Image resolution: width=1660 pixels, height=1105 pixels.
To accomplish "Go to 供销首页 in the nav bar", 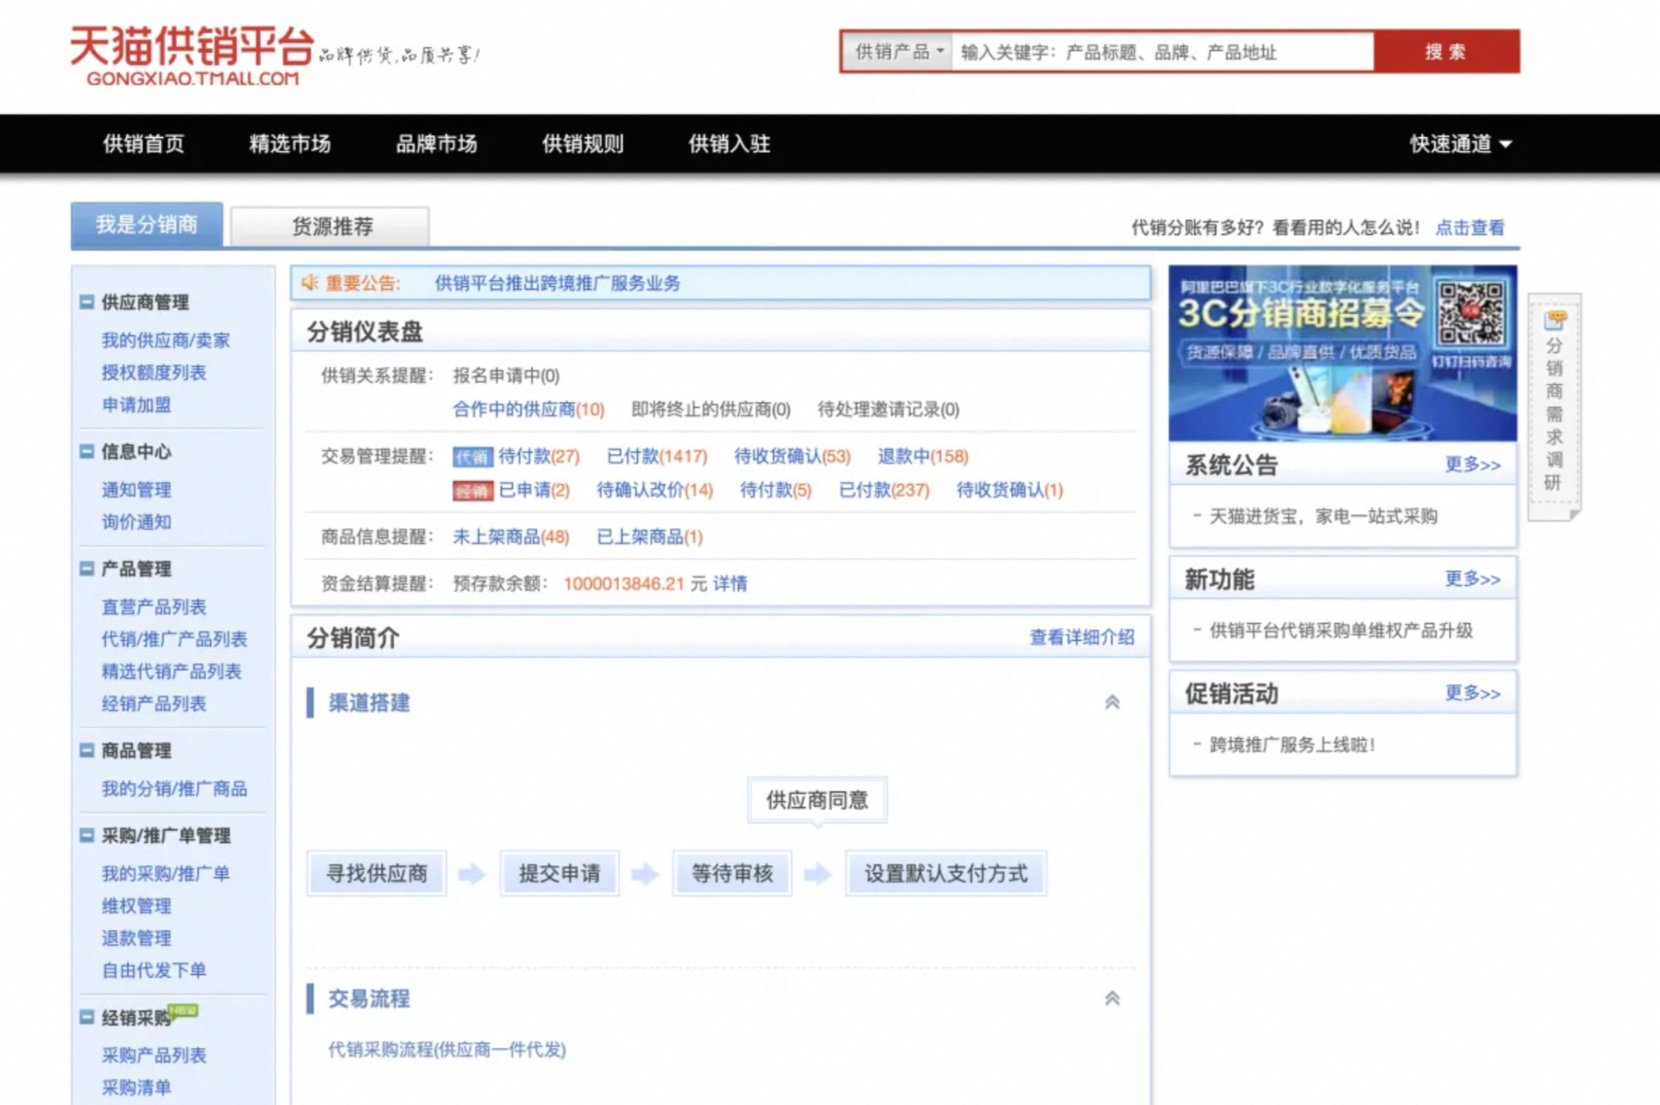I will 144,144.
